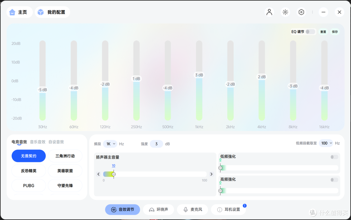
Task: Open the user account profile icon
Action: [x=269, y=12]
